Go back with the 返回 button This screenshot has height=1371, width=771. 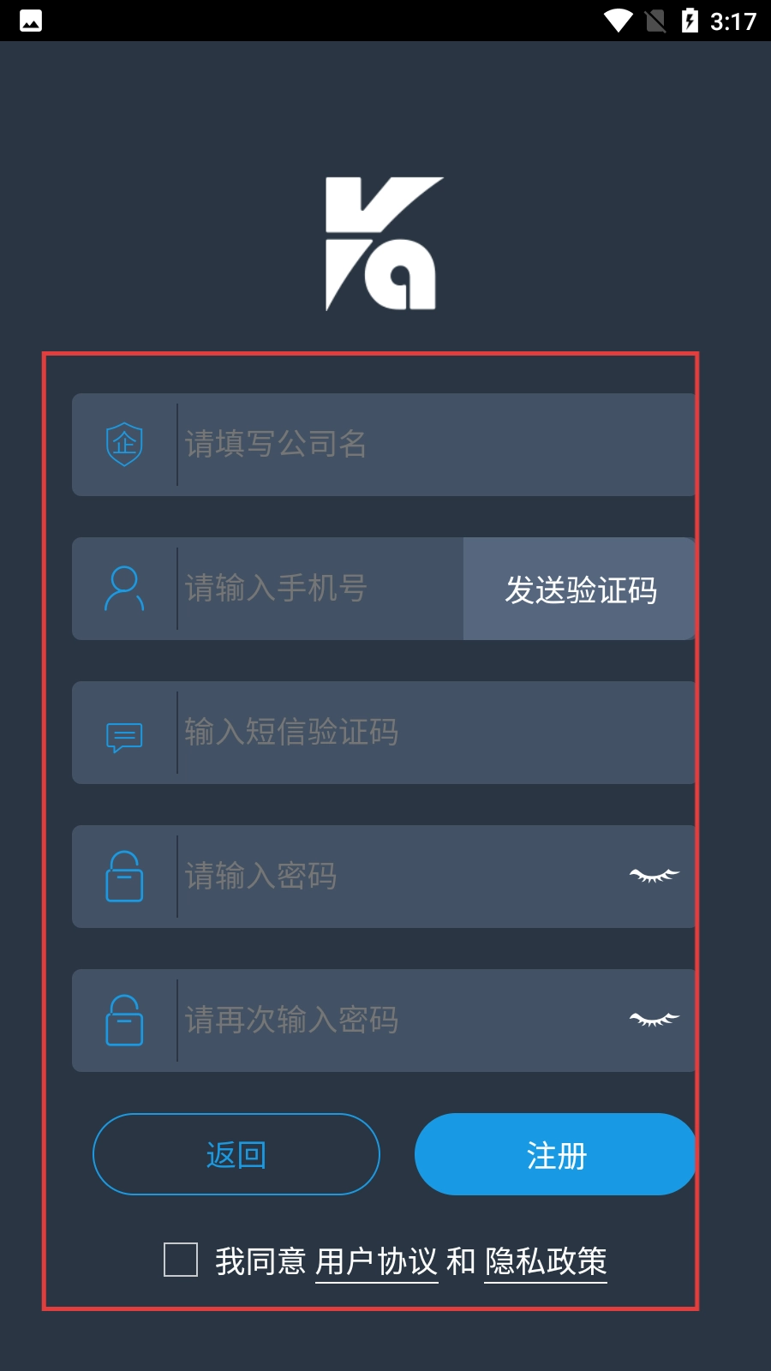tap(236, 1154)
